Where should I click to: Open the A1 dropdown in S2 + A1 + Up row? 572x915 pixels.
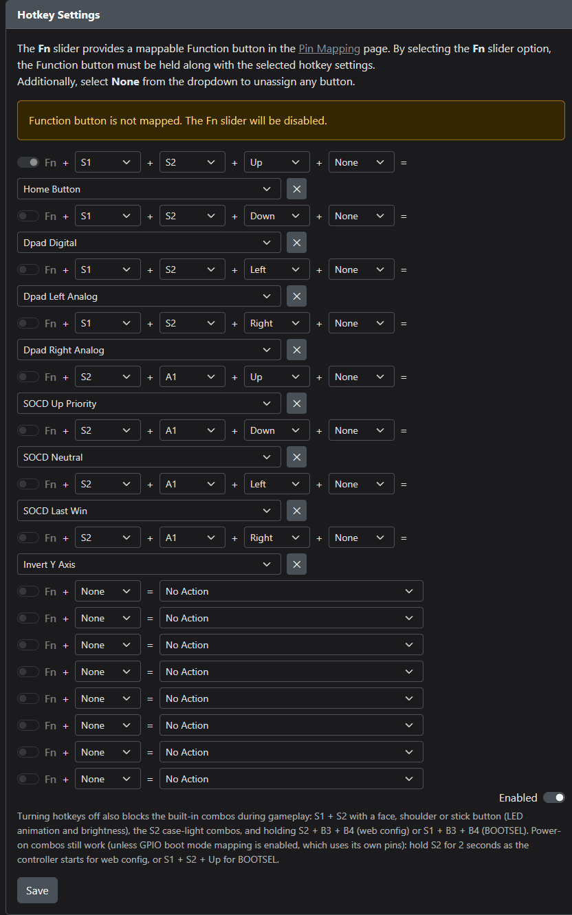[x=192, y=377]
